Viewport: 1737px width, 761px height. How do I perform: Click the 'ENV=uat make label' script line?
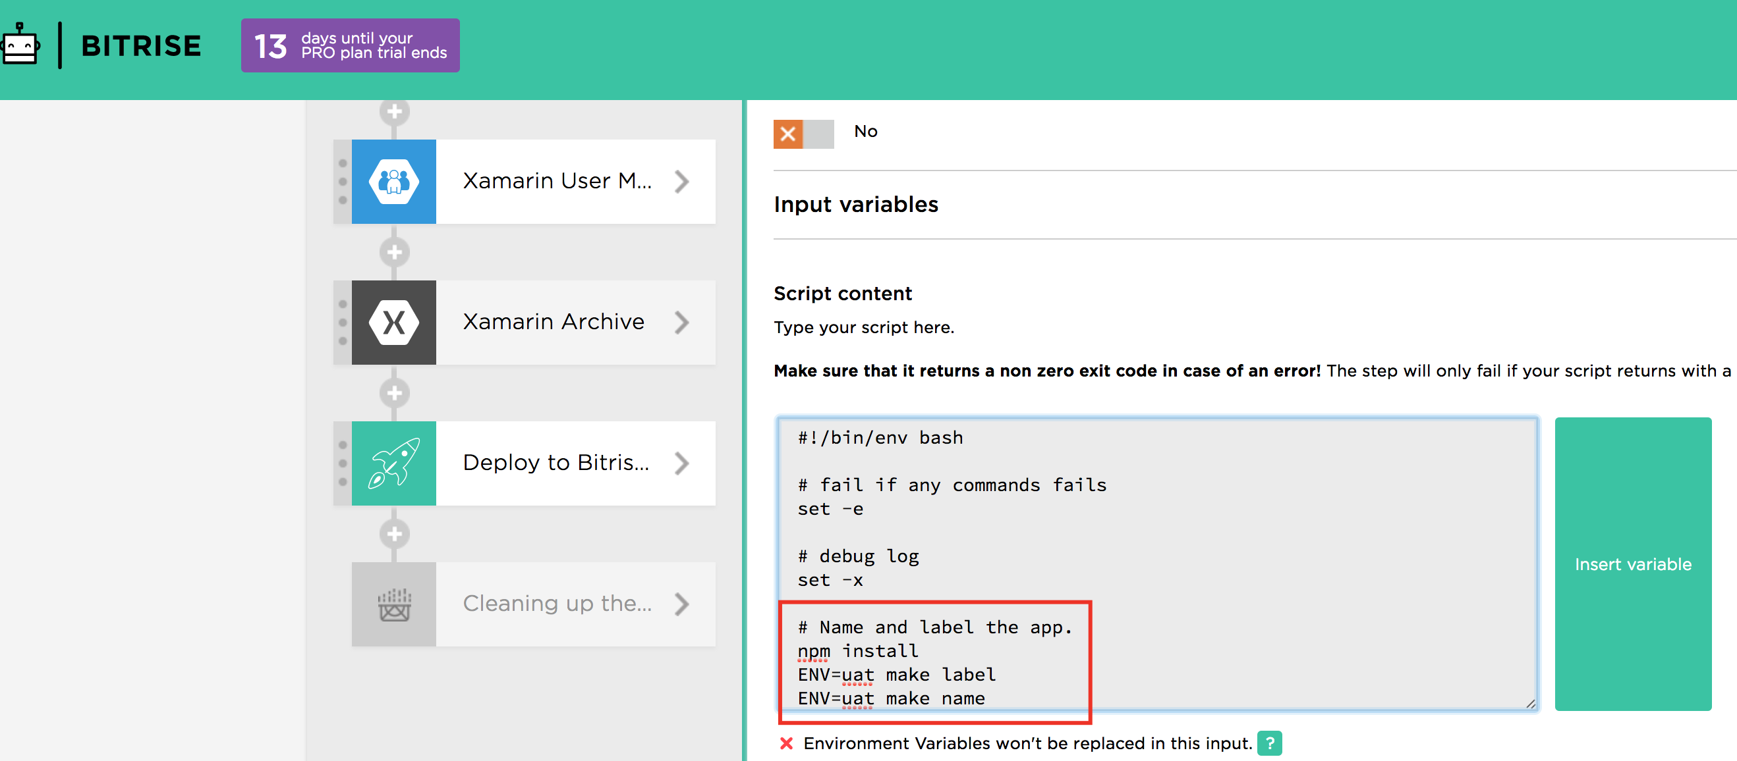(x=896, y=674)
